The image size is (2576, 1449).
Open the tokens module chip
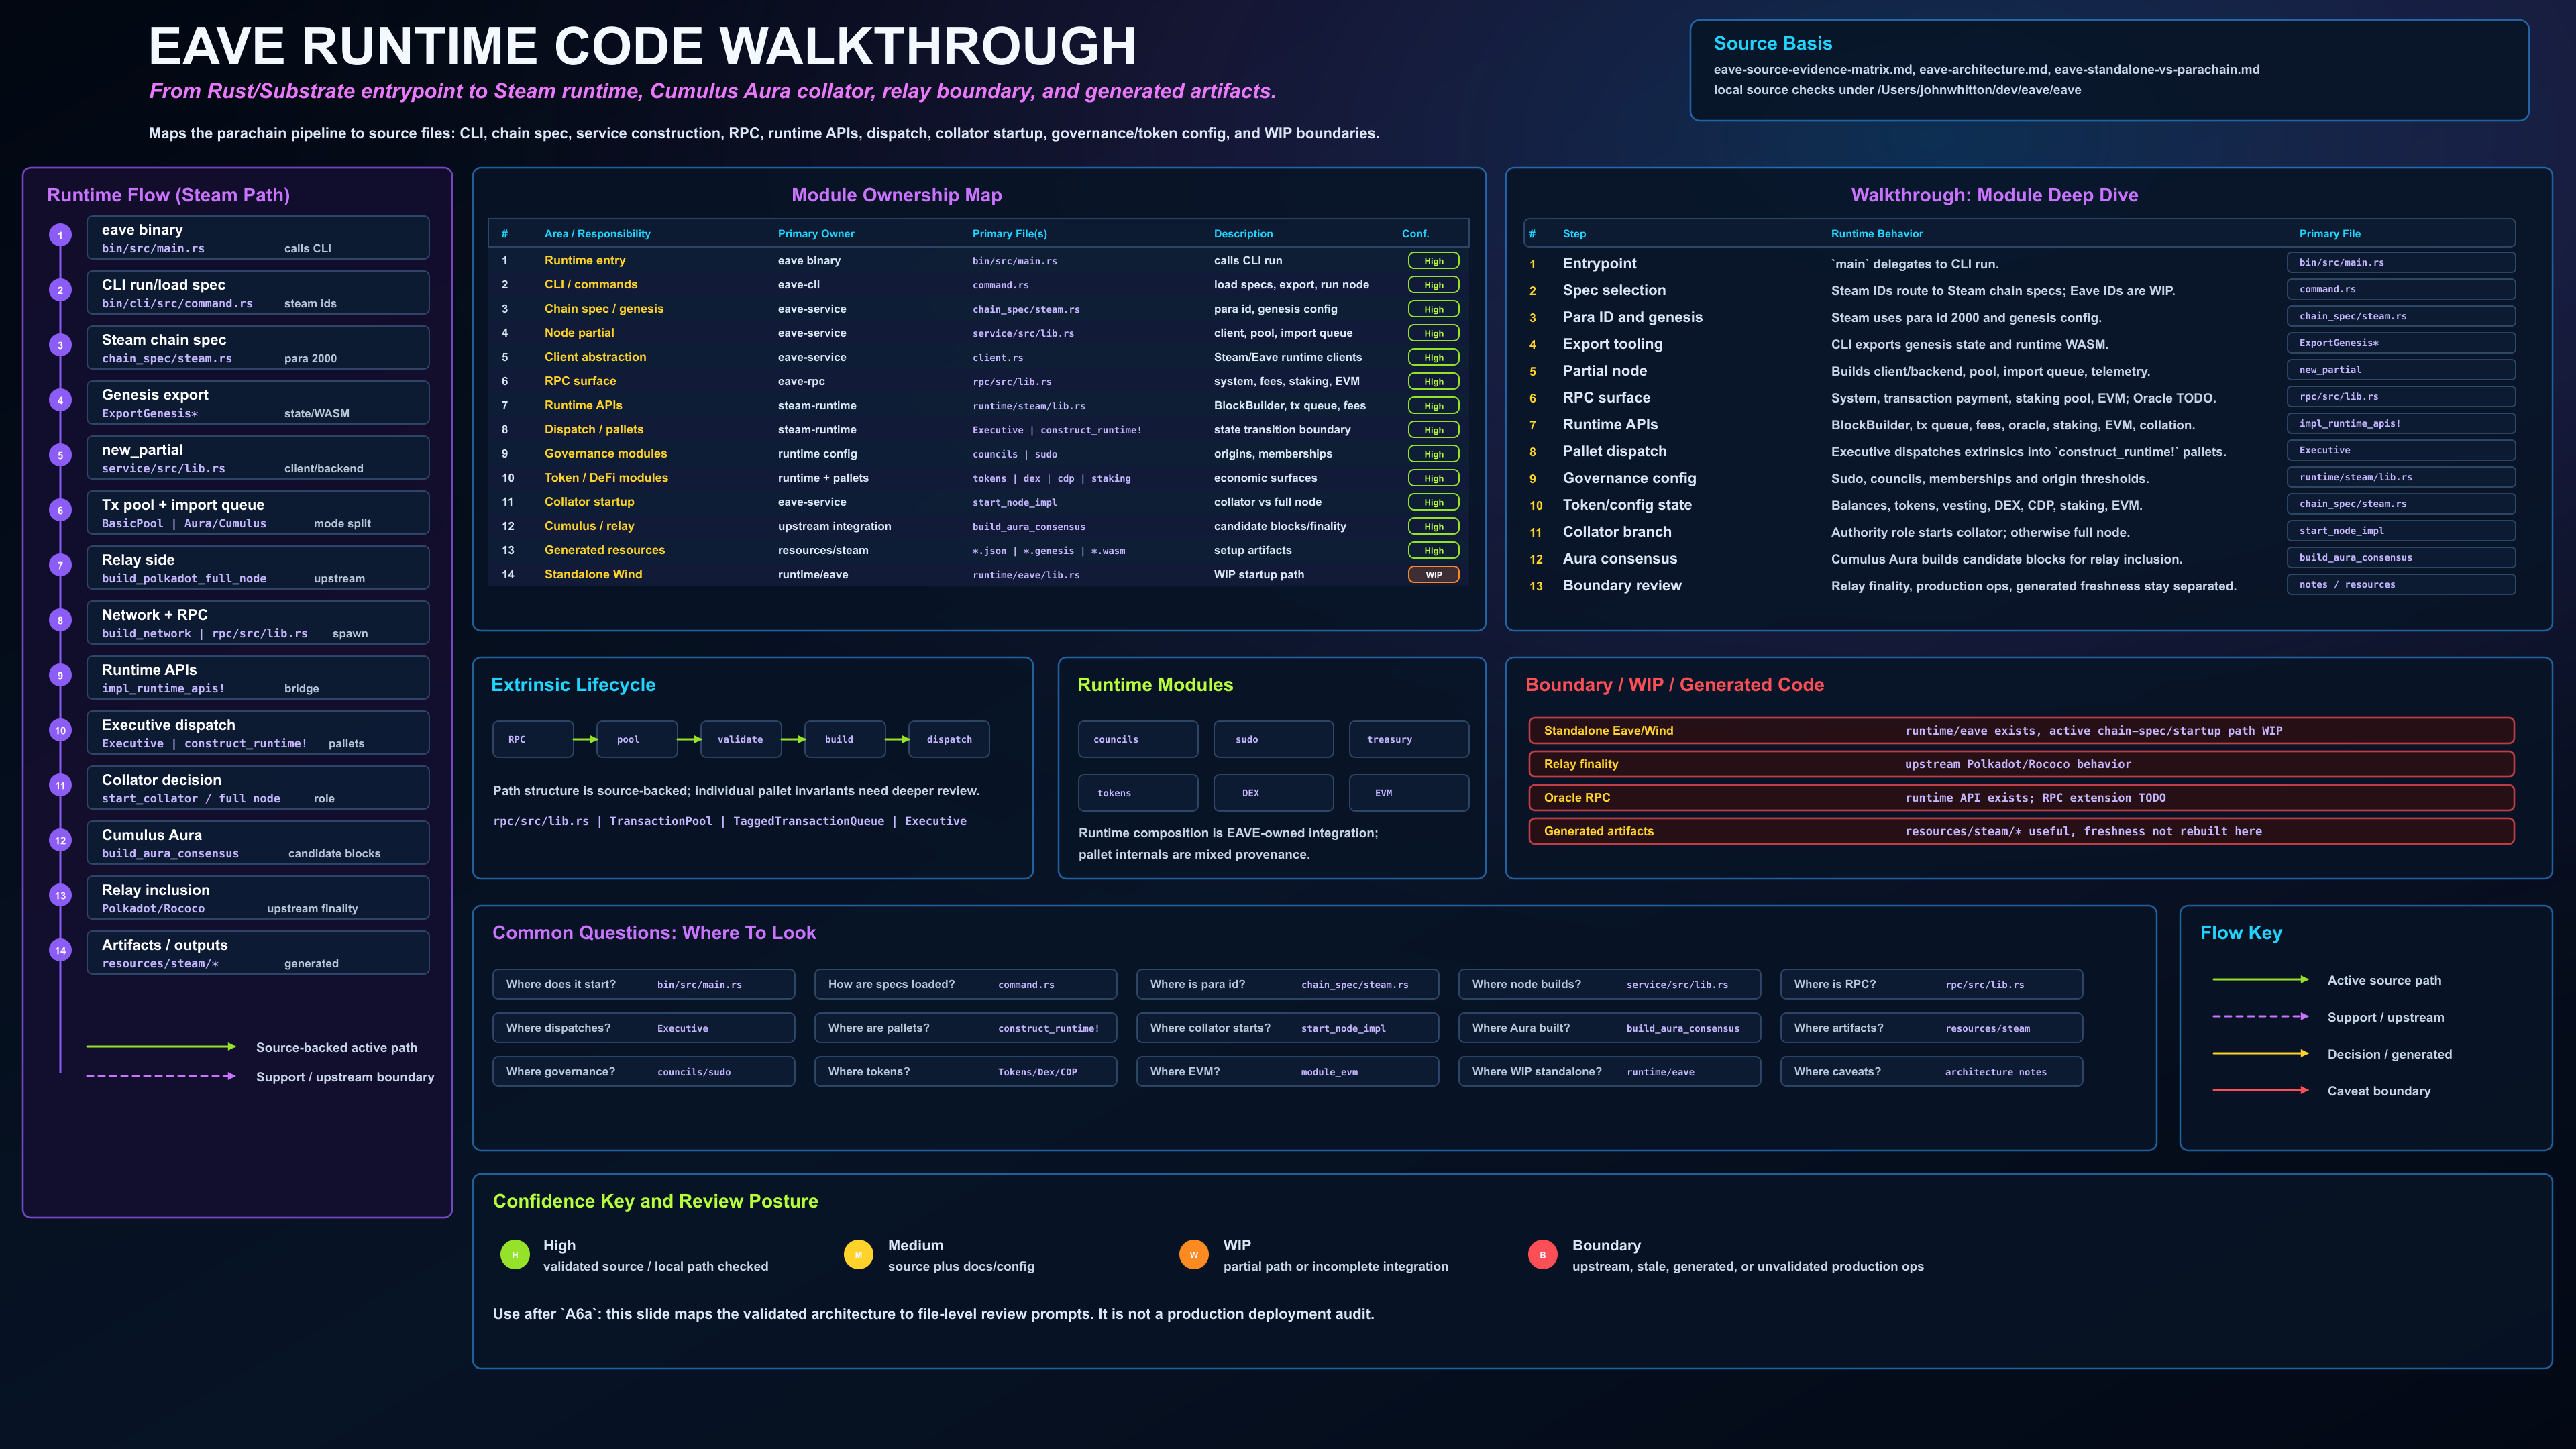[1138, 793]
